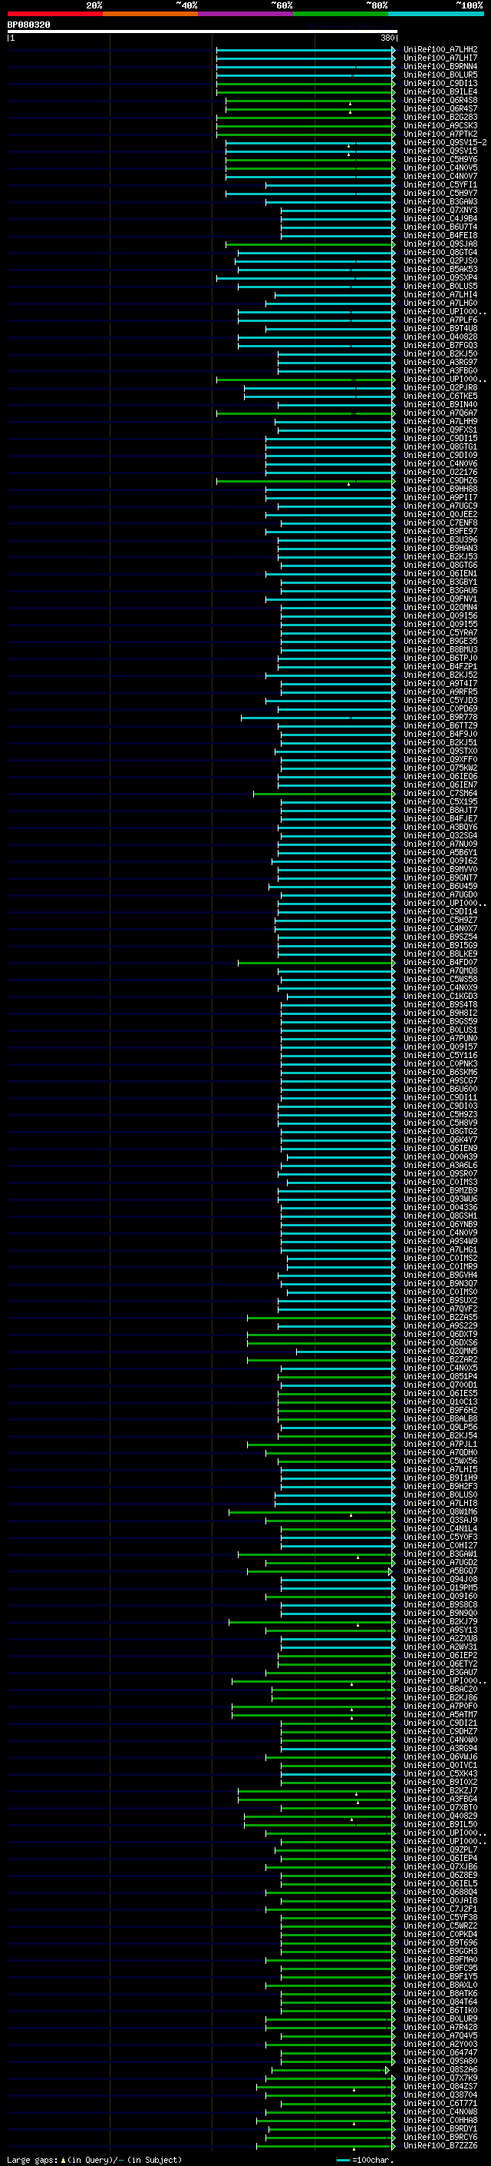Click UniRef100_C5H9Z3 in hit list
Image resolution: width=491 pixels, height=2166 pixels.
pos(440,1114)
